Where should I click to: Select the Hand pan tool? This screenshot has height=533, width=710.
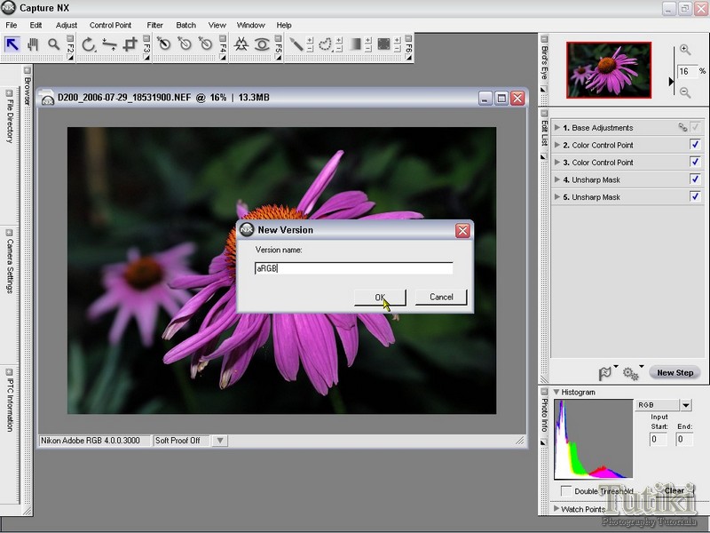[33, 44]
